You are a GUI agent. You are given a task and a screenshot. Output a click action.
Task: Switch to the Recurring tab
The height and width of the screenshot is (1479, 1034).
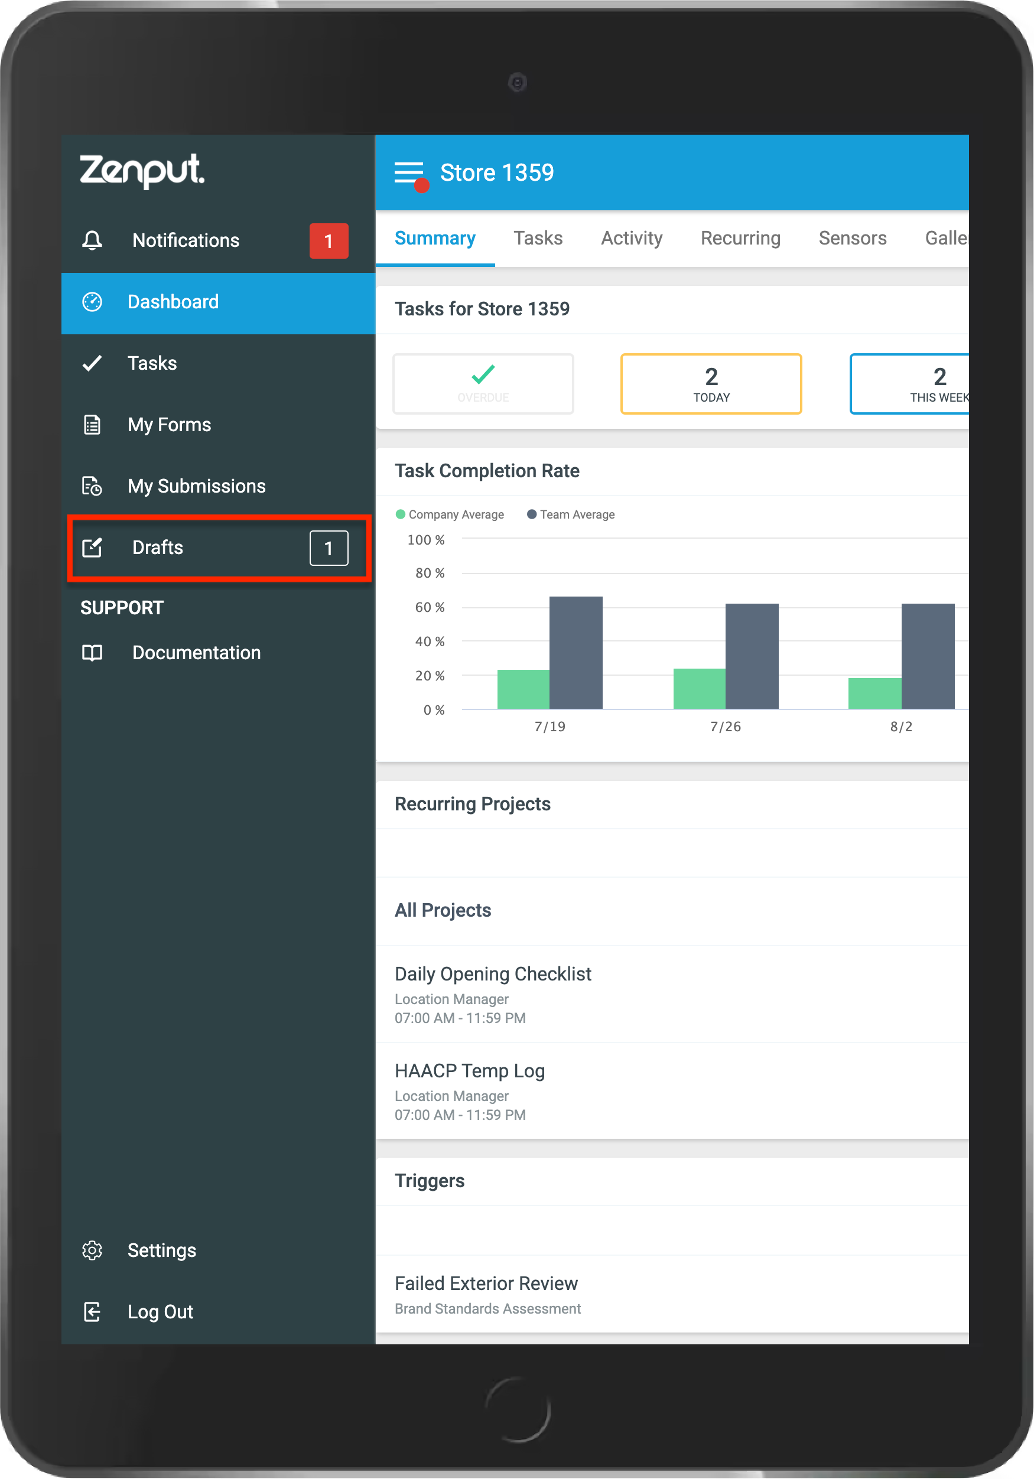click(x=740, y=239)
